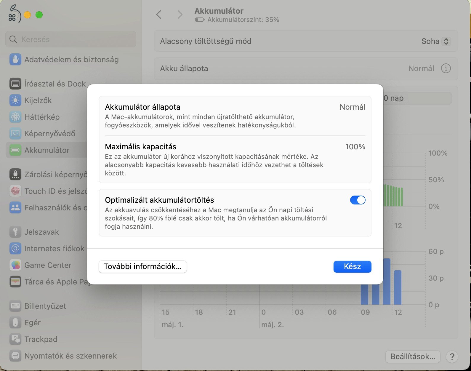Image resolution: width=471 pixels, height=371 pixels.
Task: Select Billentyűzet in the sidebar
Action: pyautogui.click(x=45, y=306)
